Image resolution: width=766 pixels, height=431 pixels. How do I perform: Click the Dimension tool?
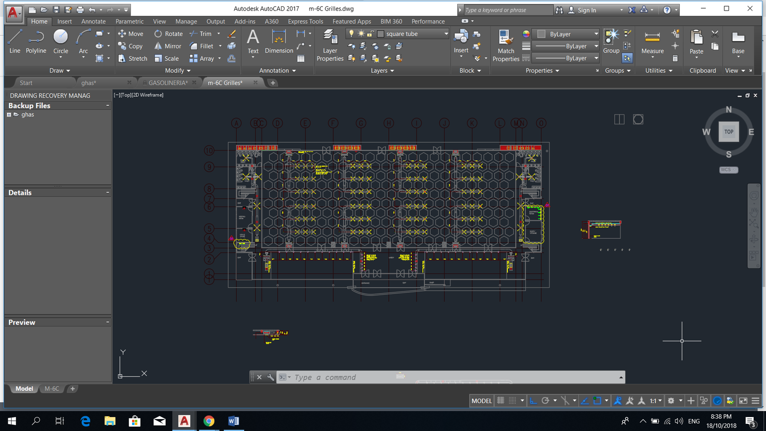[279, 42]
